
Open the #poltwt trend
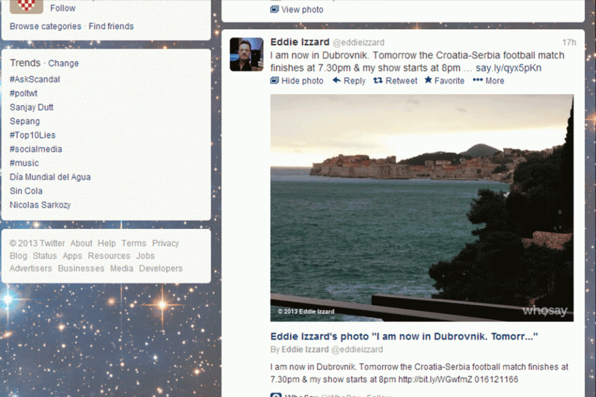24,94
